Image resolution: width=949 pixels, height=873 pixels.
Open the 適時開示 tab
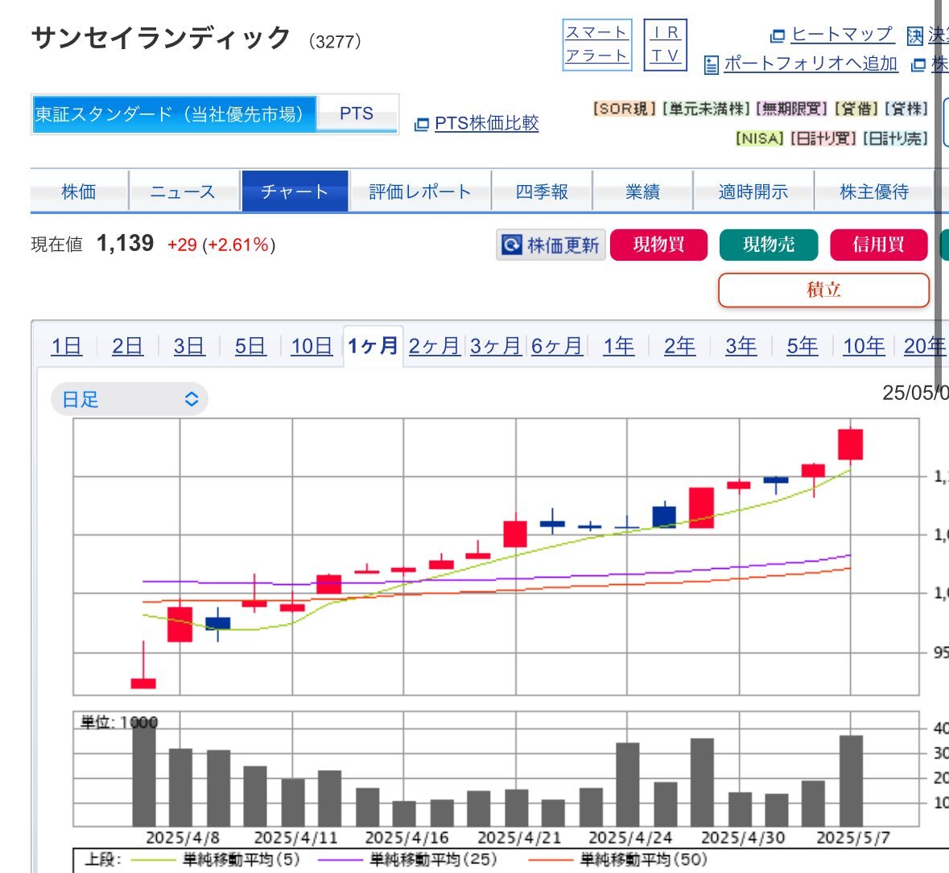coord(753,191)
